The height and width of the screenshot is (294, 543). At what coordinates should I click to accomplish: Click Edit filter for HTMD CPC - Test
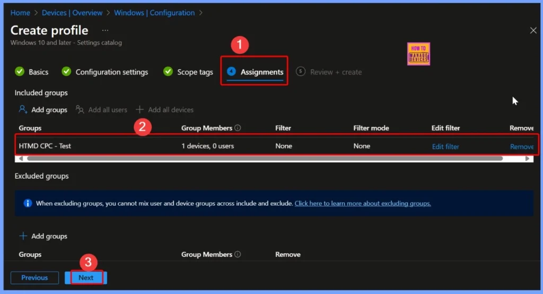[445, 146]
